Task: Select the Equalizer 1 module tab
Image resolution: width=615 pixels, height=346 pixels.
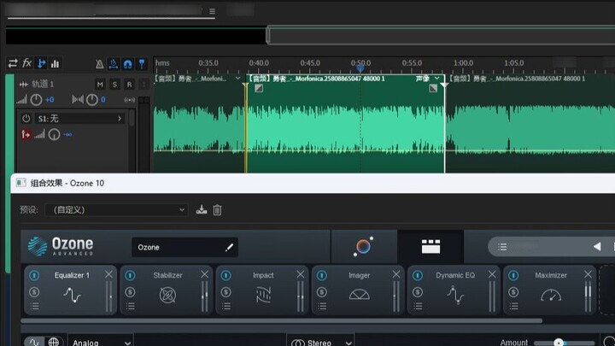Action: tap(72, 276)
